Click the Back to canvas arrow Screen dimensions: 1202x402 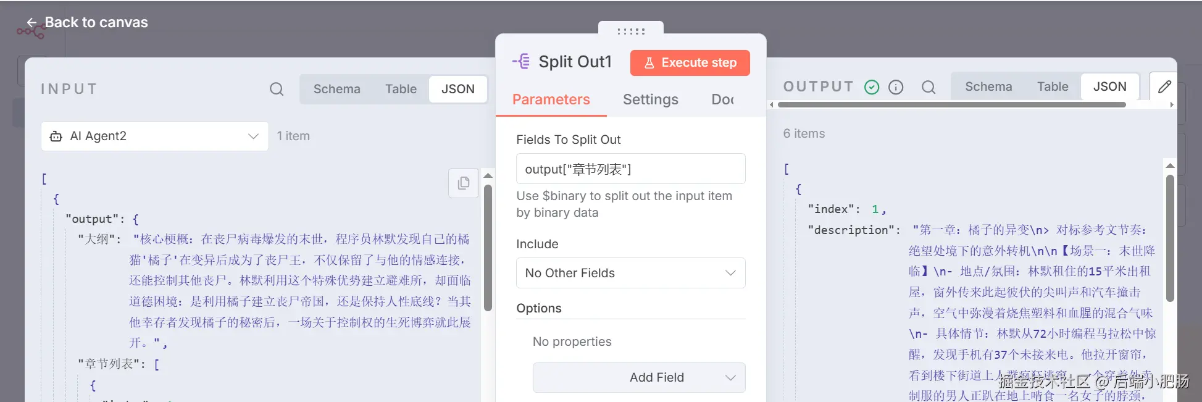click(31, 23)
